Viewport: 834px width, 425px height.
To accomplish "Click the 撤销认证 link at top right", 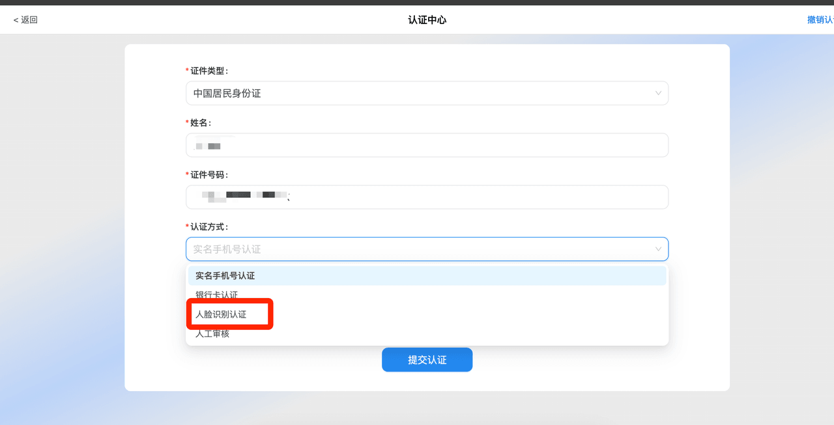I will (821, 20).
